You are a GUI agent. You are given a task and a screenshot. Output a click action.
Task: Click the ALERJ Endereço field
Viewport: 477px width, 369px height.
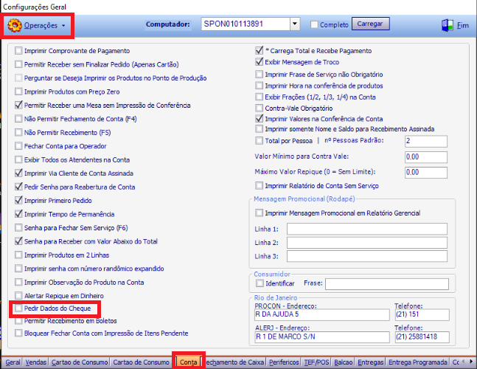pyautogui.click(x=322, y=337)
